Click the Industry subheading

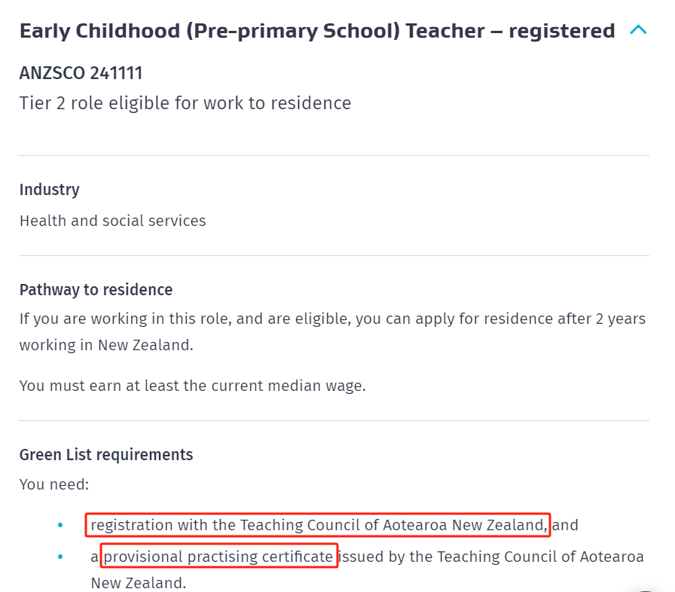pos(50,190)
